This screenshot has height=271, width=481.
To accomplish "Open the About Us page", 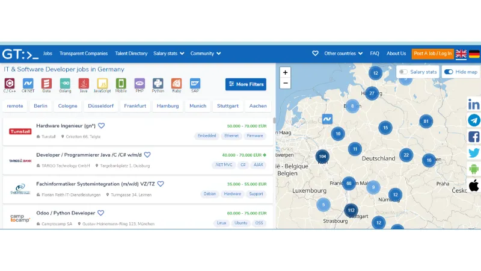I will coord(396,54).
